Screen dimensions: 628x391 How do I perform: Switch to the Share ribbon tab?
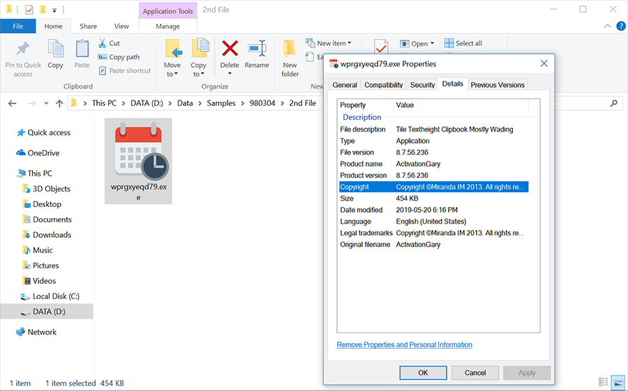click(x=88, y=26)
